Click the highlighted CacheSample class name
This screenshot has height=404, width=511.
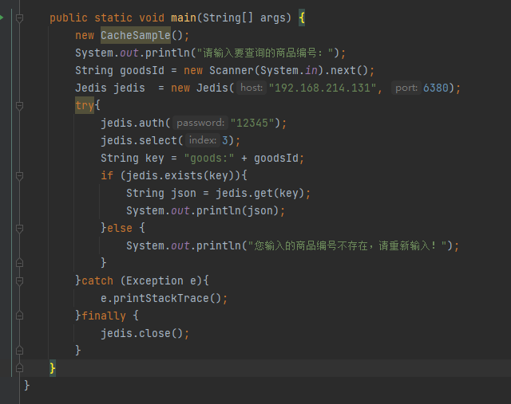click(135, 35)
